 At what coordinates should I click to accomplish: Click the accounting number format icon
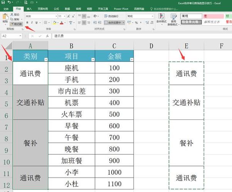[x=129, y=23]
